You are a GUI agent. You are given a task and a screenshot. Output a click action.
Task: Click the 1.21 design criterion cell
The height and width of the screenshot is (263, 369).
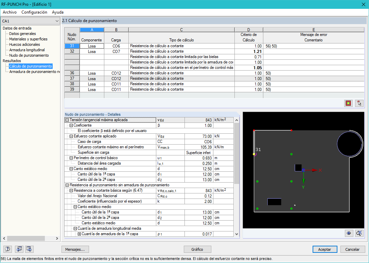tap(249, 52)
